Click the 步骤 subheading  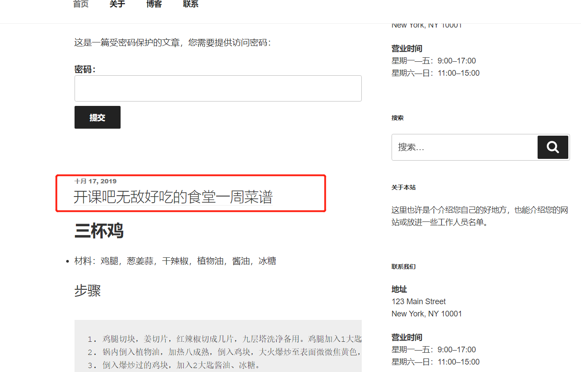[x=88, y=291]
